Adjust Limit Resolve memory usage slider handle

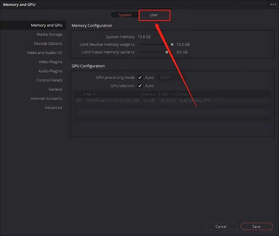tap(172, 44)
